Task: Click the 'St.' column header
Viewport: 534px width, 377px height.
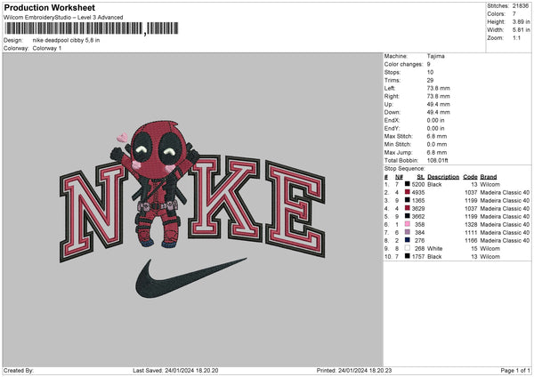Action: click(421, 177)
